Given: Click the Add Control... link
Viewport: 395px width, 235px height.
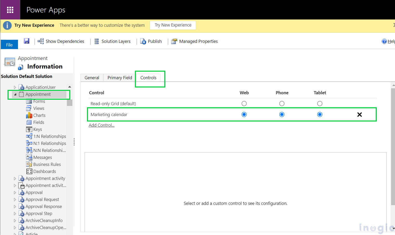Looking at the screenshot, I should (102, 125).
